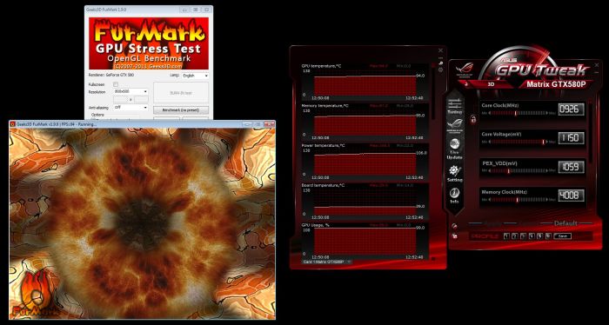609x325 pixels.
Task: Click the FurMark render window title bar icon
Action: (x=13, y=124)
